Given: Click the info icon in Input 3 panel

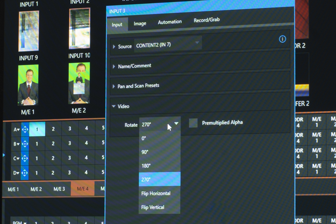Looking at the screenshot, I should click(x=282, y=39).
